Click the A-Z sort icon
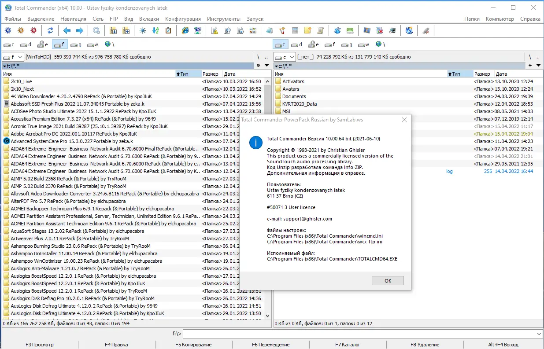Image resolution: width=544 pixels, height=349 pixels. tap(155, 30)
